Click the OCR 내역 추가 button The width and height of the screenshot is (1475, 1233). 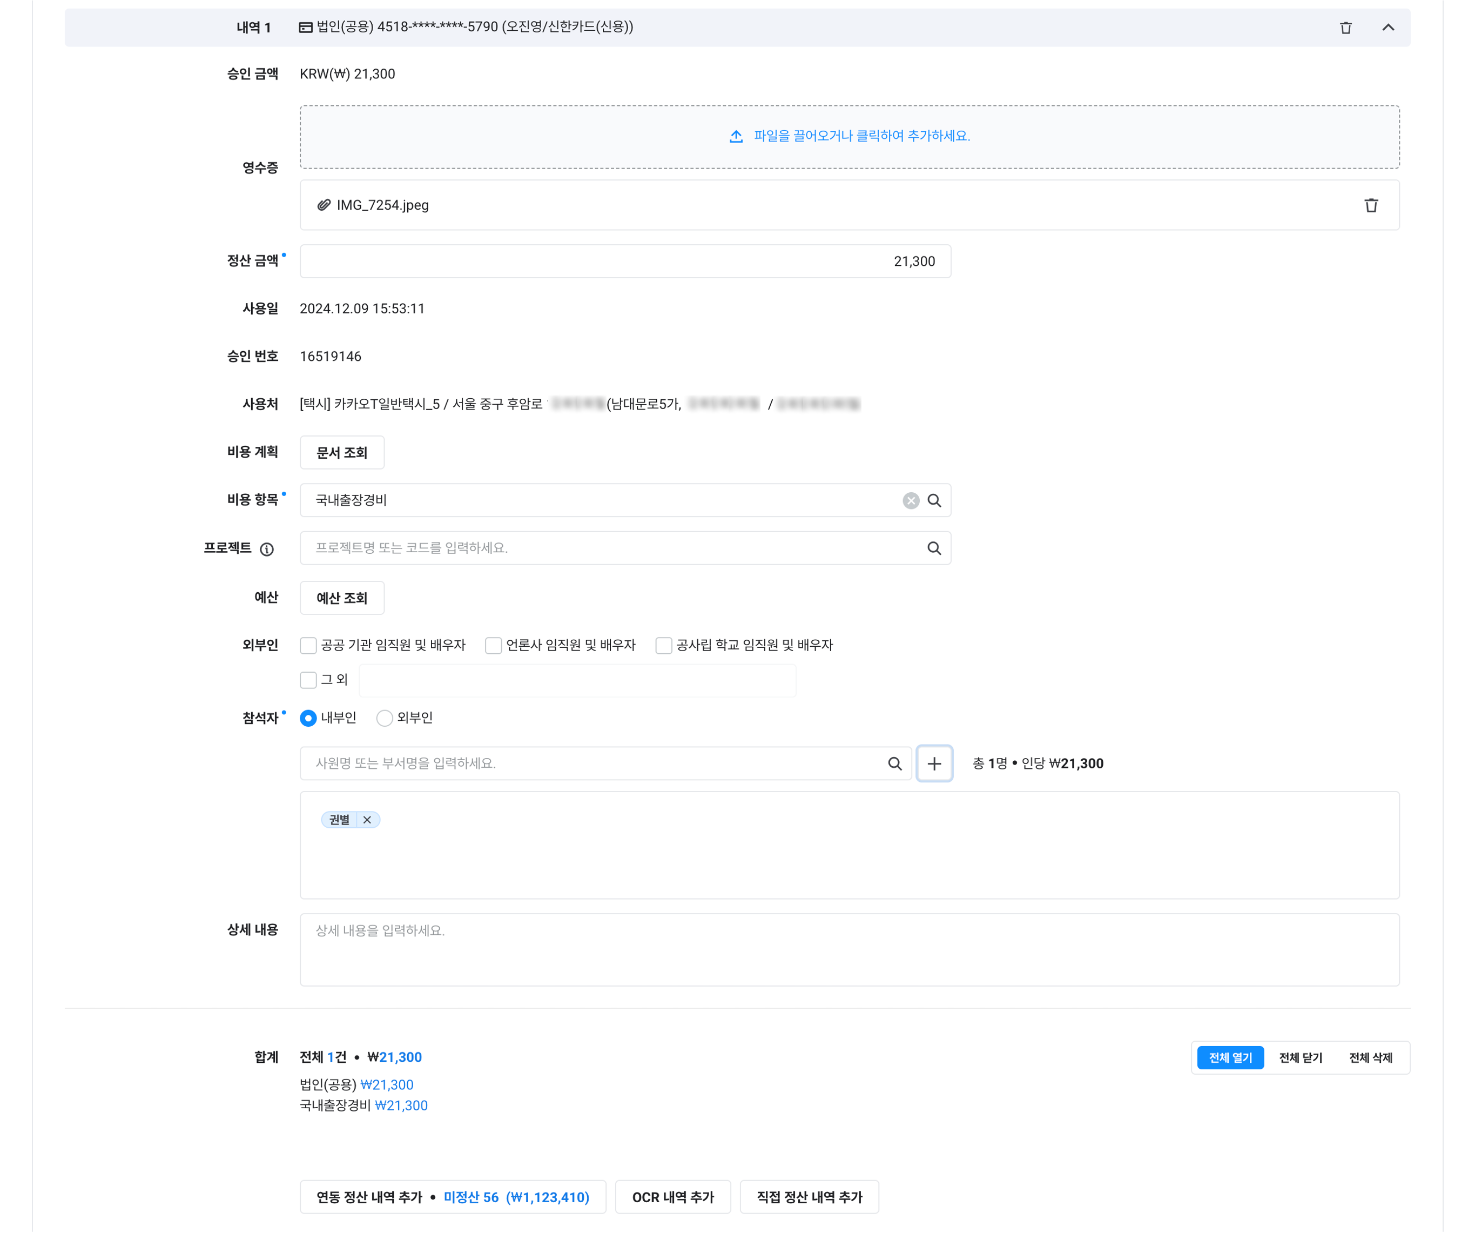[x=672, y=1197]
